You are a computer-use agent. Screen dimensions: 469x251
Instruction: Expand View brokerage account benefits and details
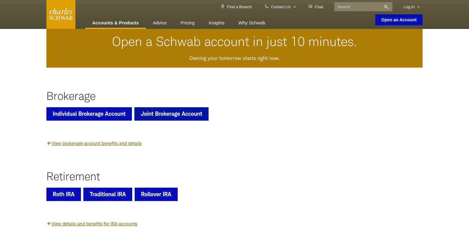[96, 143]
